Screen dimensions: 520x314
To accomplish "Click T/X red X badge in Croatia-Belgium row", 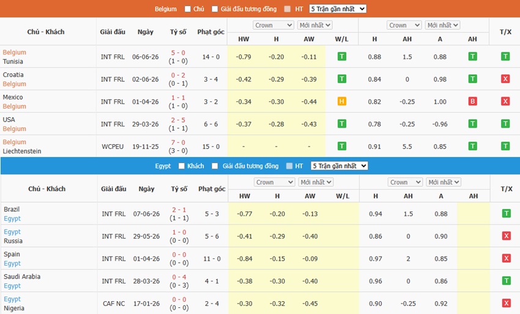I will (x=505, y=79).
